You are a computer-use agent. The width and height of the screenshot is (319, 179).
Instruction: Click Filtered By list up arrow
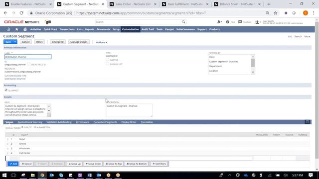(x=253, y=57)
